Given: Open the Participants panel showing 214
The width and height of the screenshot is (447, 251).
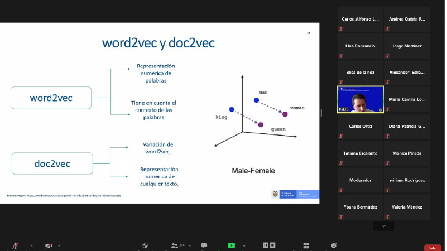Looking at the screenshot, I should pyautogui.click(x=178, y=245).
